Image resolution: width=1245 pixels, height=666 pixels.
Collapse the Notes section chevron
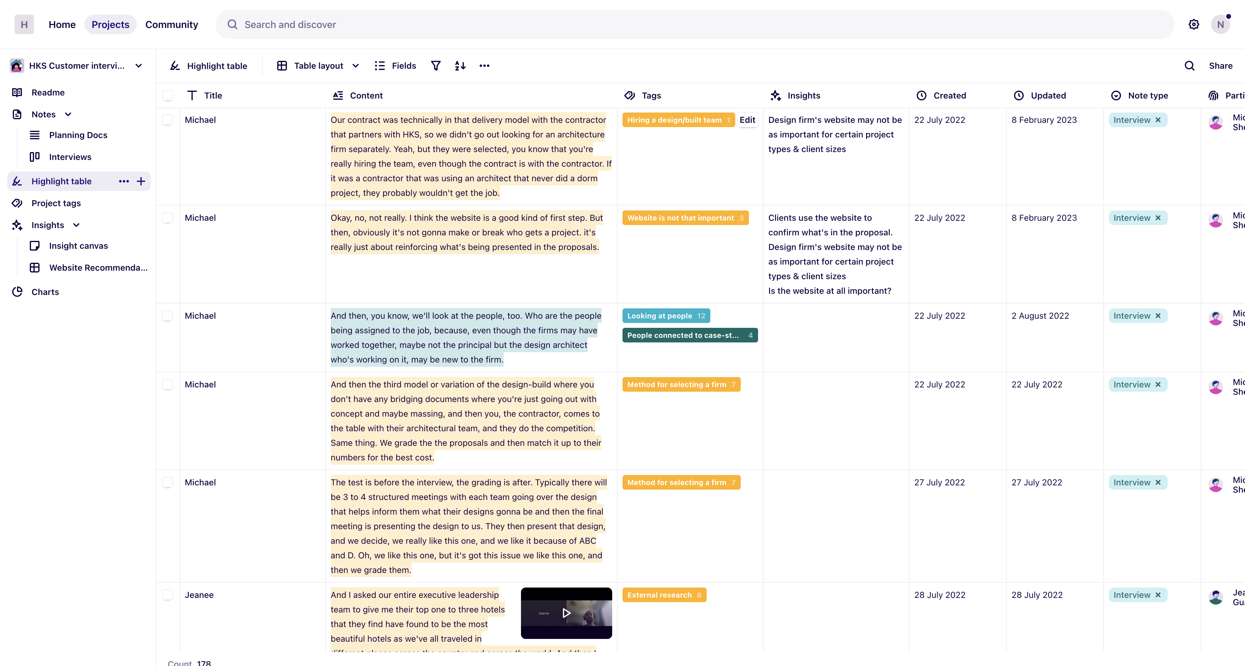coord(68,115)
